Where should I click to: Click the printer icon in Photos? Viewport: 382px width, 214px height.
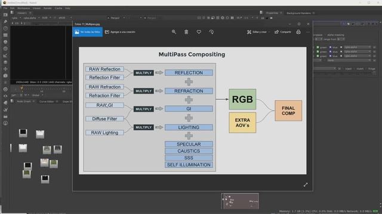point(298,32)
